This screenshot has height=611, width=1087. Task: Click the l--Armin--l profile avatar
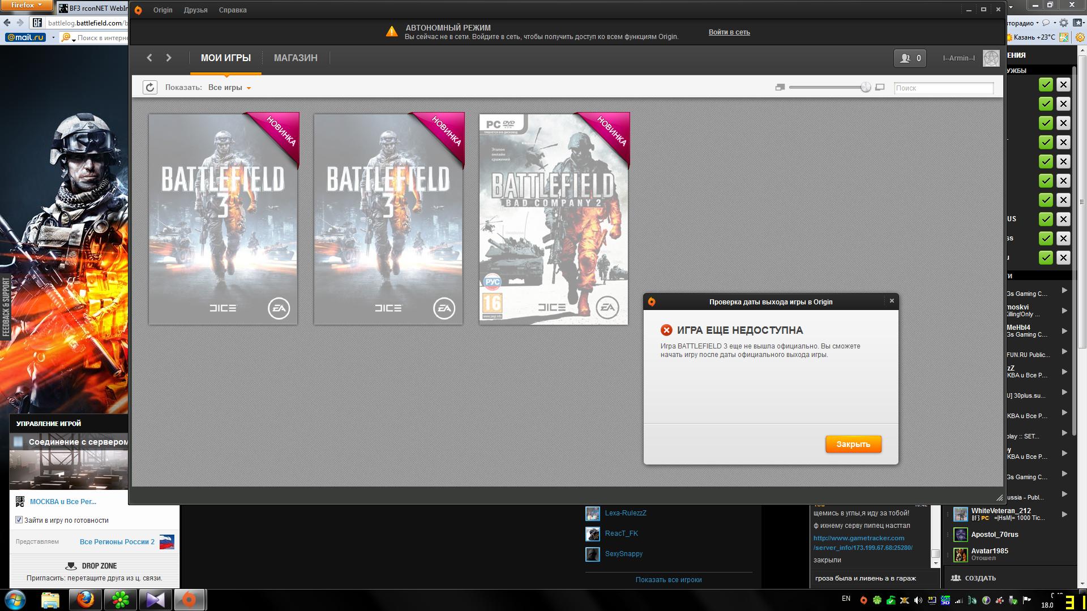pos(991,58)
